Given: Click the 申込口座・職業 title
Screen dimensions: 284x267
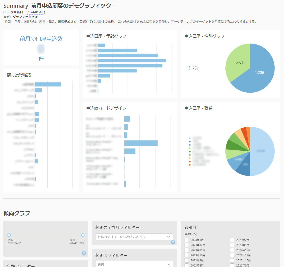Looking at the screenshot, I should (x=198, y=108).
